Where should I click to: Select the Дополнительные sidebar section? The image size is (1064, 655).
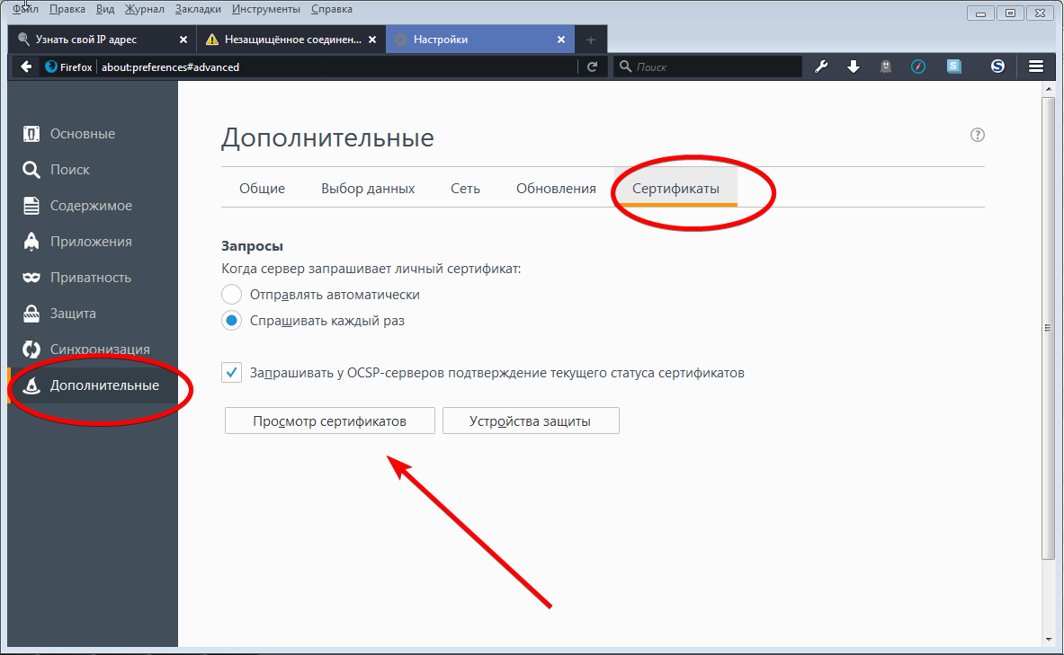(93, 385)
